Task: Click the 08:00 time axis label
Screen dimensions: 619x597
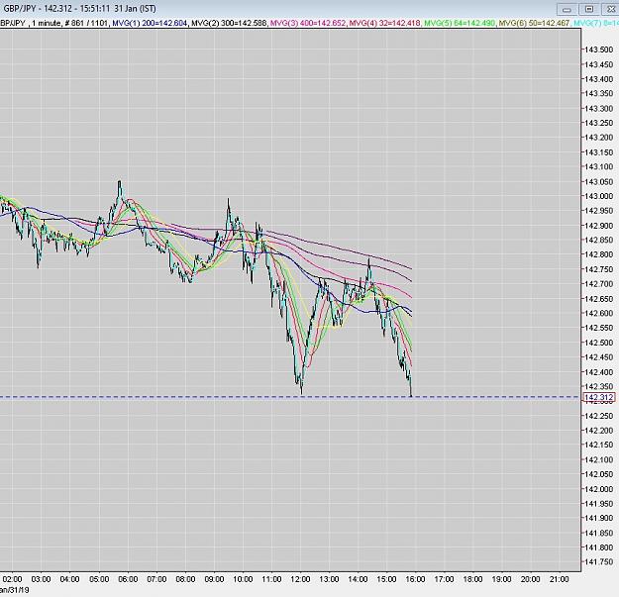Action: click(x=185, y=579)
